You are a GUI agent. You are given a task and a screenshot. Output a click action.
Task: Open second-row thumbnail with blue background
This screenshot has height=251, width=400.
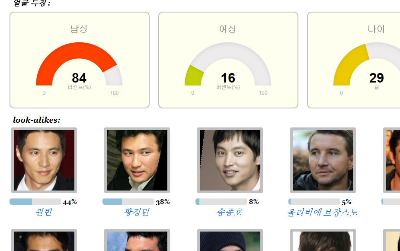[137, 240]
